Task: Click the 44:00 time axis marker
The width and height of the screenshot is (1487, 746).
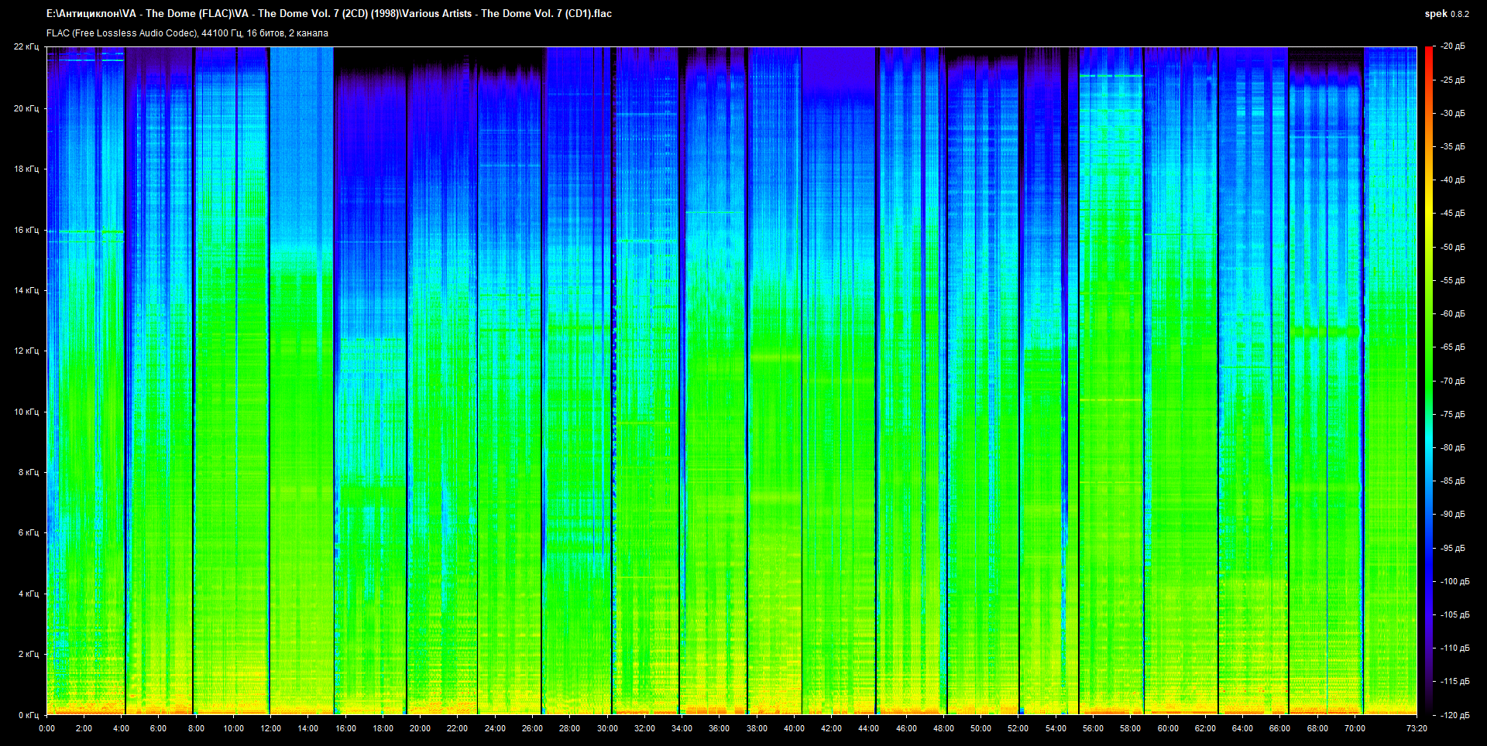Action: [868, 728]
